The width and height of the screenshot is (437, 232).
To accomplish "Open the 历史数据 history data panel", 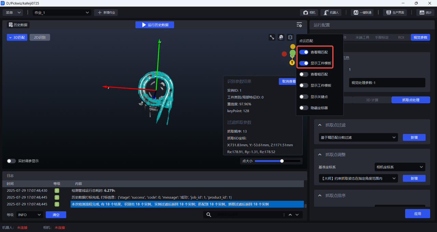I will (18, 25).
